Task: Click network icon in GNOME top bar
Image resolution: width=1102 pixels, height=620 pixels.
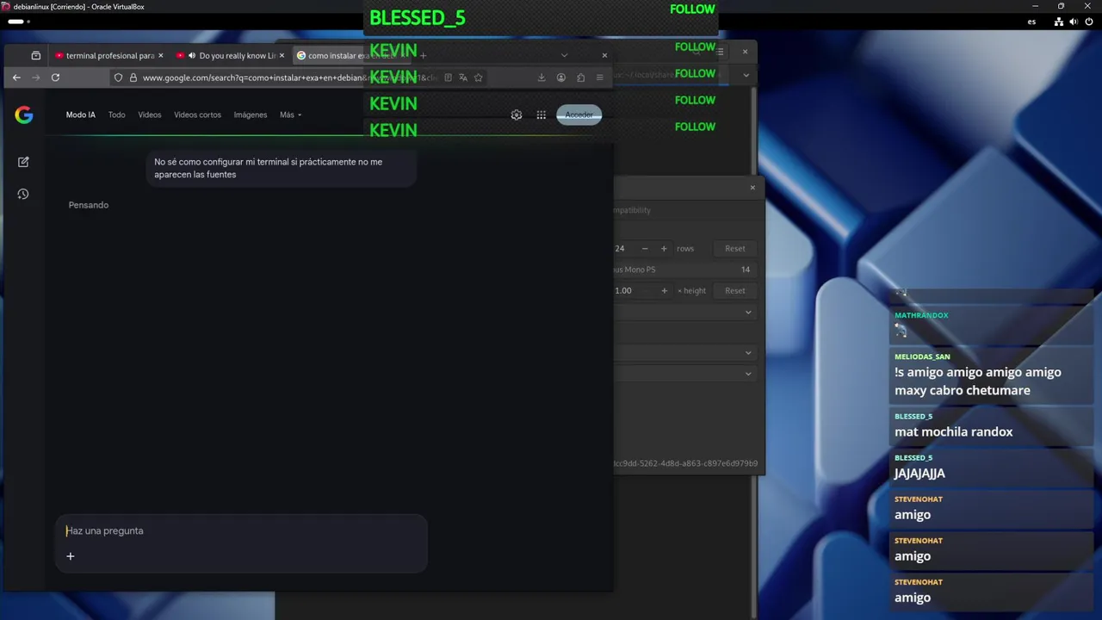Action: pyautogui.click(x=1058, y=22)
